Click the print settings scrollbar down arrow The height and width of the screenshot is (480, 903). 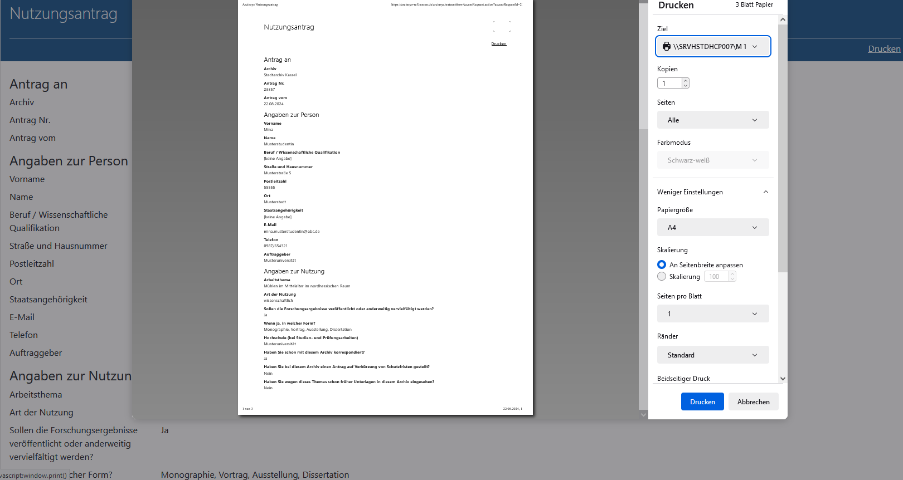(x=783, y=379)
